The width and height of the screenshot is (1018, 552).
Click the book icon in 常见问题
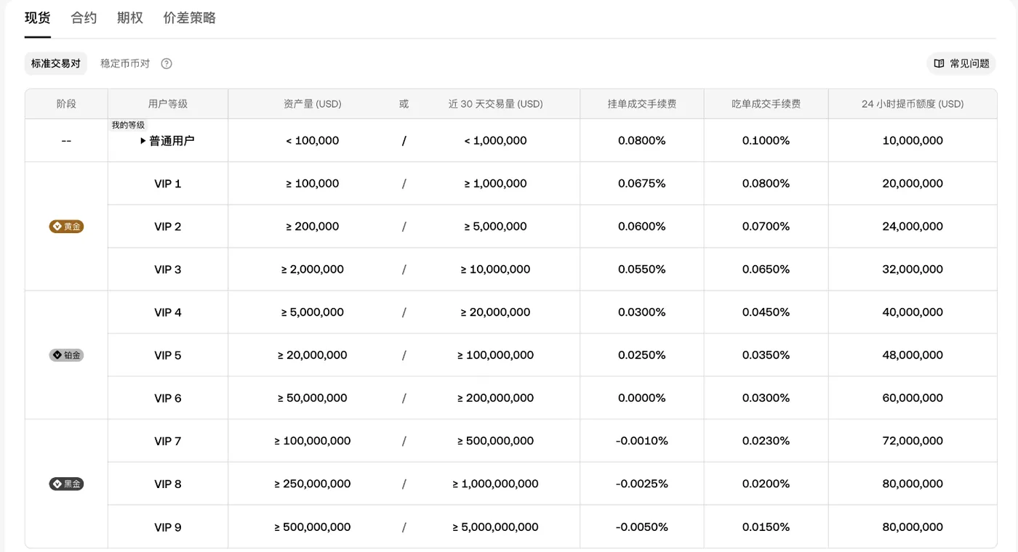[x=939, y=63]
